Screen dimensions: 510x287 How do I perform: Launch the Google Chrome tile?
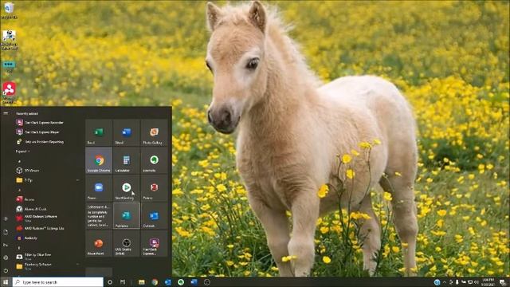click(x=99, y=160)
